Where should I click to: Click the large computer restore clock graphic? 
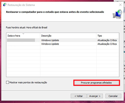pos(117,14)
